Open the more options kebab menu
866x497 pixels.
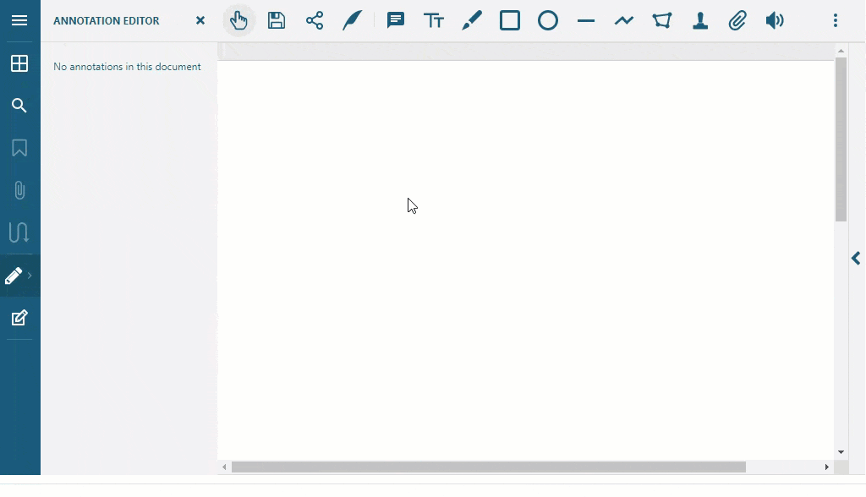[835, 20]
